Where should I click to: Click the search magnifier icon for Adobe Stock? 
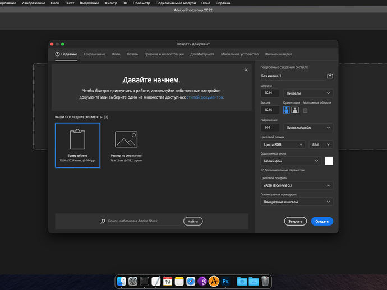pyautogui.click(x=103, y=221)
